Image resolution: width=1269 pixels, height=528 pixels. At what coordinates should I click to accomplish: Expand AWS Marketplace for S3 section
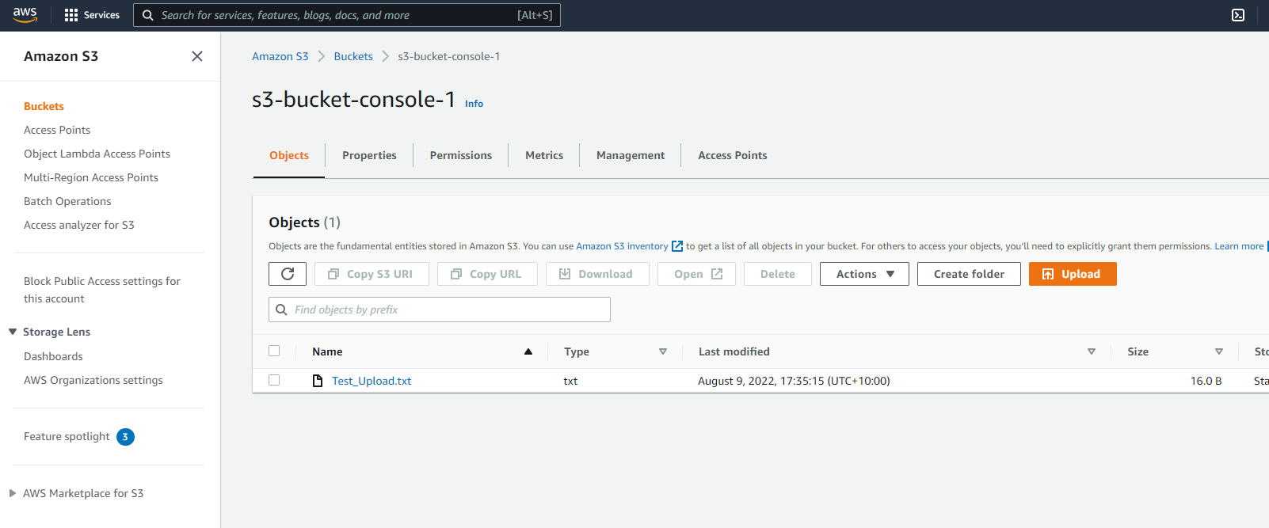point(13,493)
